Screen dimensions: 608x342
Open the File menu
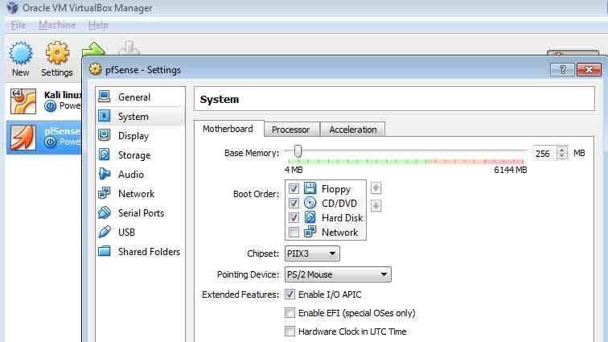point(18,25)
